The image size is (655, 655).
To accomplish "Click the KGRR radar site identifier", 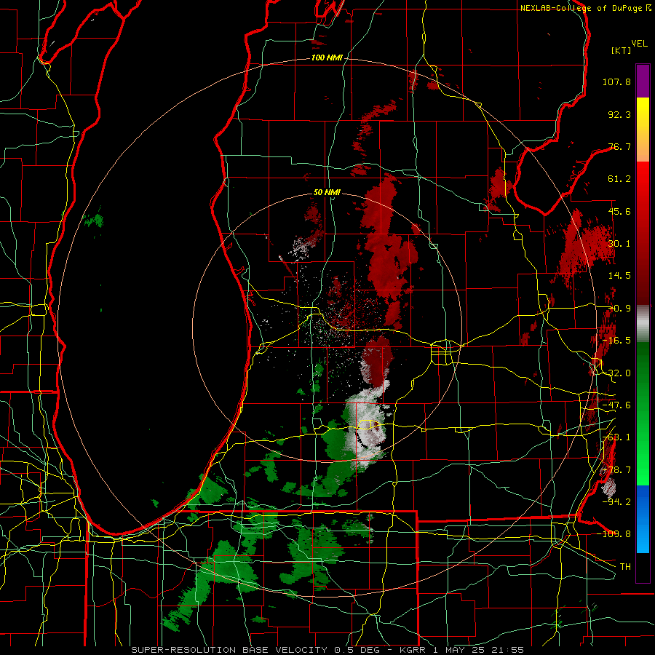I will [414, 650].
